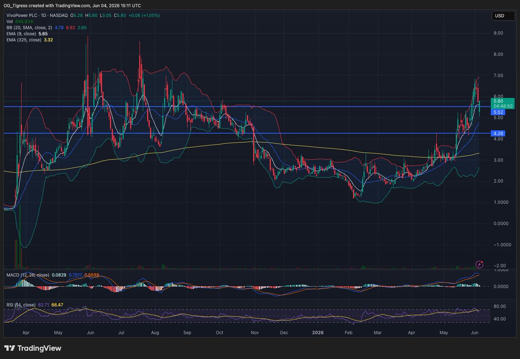The image size is (520, 359).
Task: Click the purple lightning event icon
Action: point(480,263)
